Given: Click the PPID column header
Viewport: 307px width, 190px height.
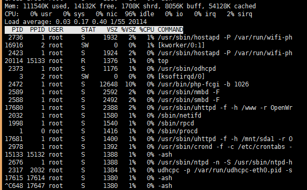Looking at the screenshot, I should click(x=37, y=30).
